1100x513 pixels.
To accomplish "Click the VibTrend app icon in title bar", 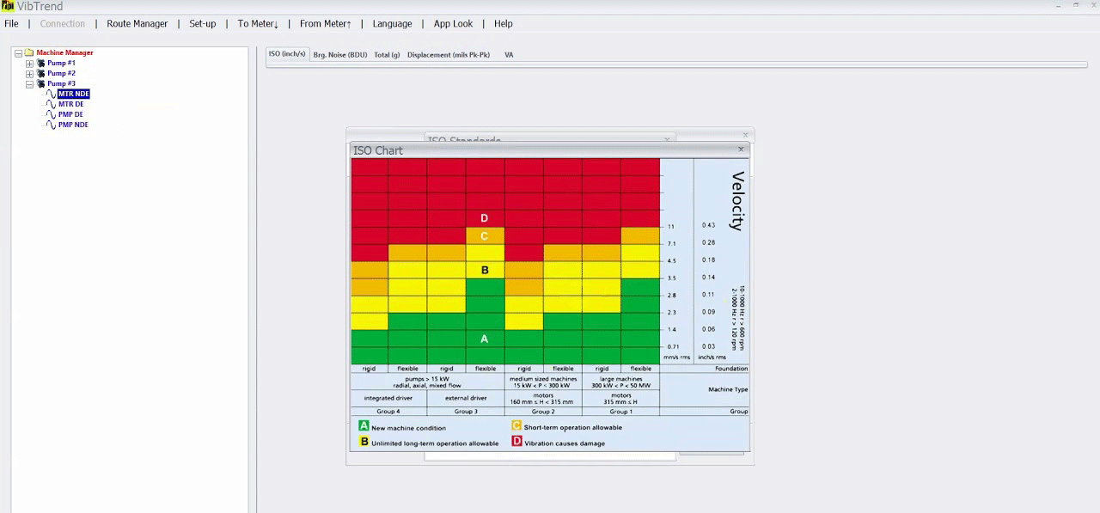I will click(8, 6).
